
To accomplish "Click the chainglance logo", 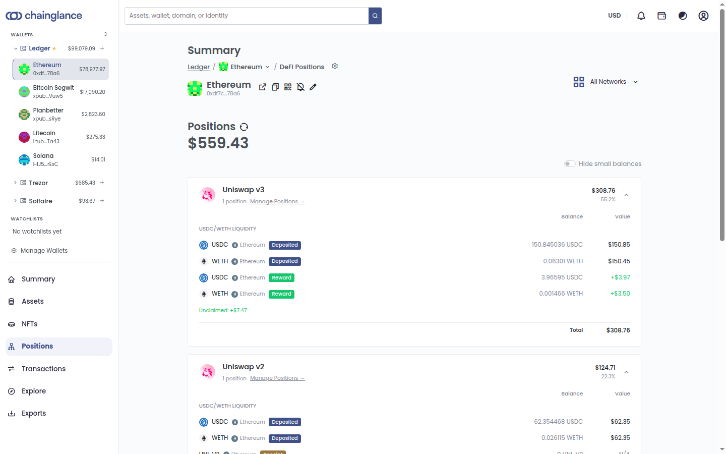I will pos(44,16).
